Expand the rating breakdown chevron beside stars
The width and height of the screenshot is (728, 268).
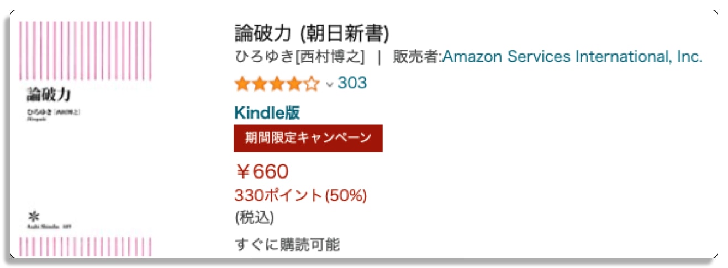(329, 84)
